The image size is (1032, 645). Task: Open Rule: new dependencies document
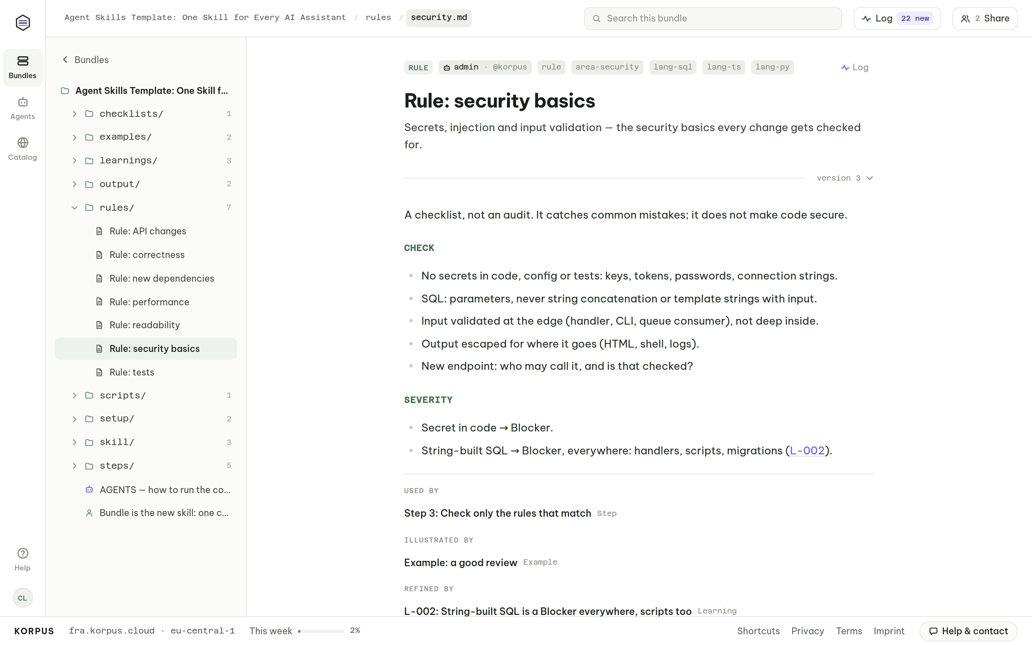pos(145,278)
